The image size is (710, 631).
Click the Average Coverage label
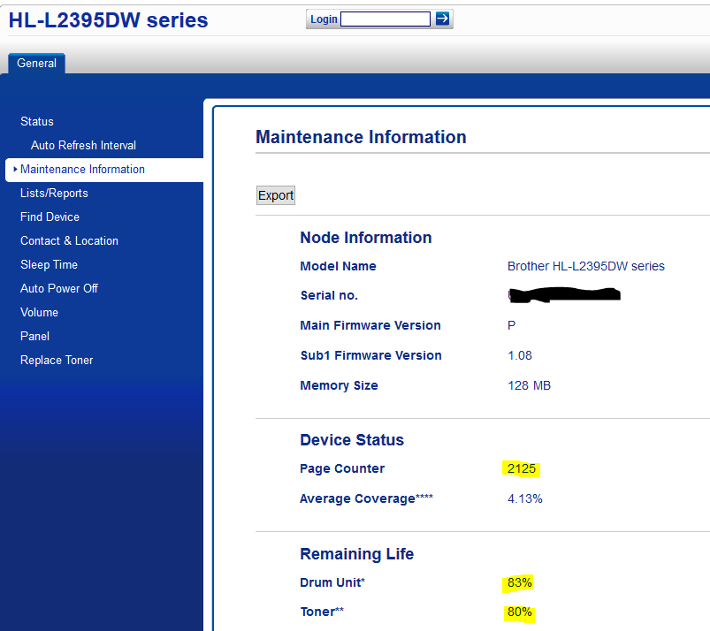pyautogui.click(x=366, y=498)
